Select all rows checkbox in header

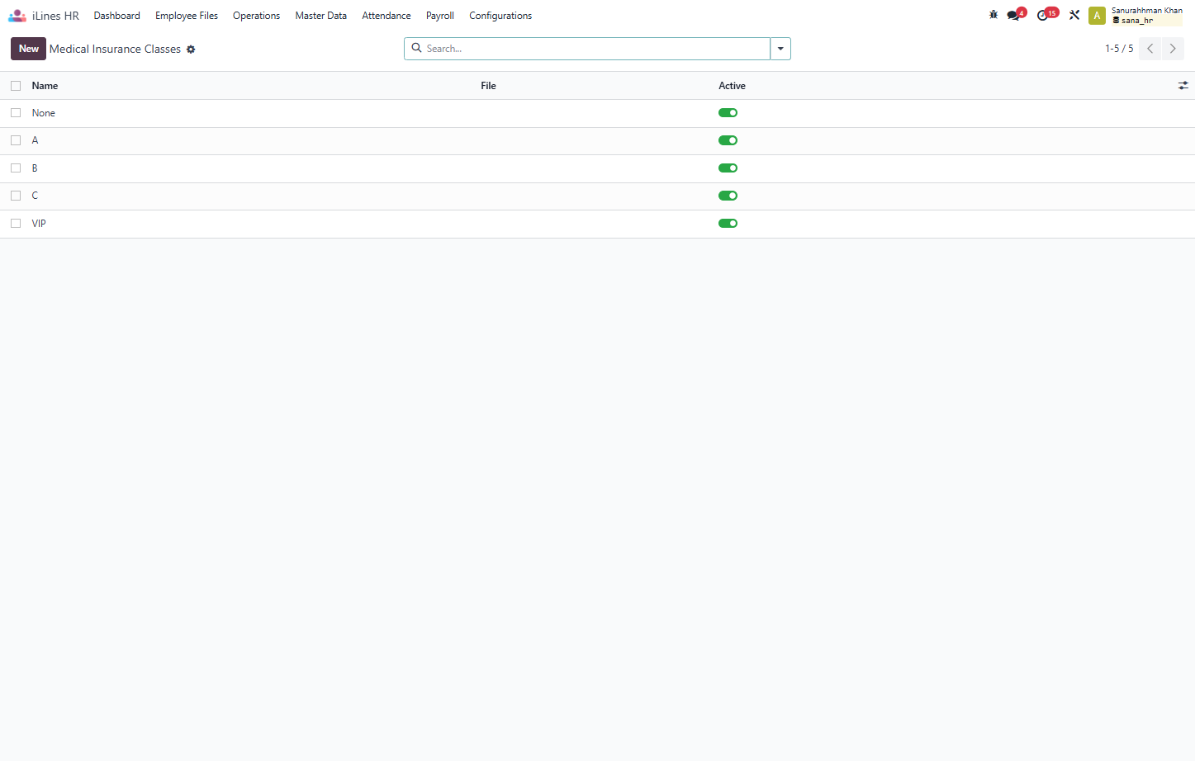click(x=16, y=86)
